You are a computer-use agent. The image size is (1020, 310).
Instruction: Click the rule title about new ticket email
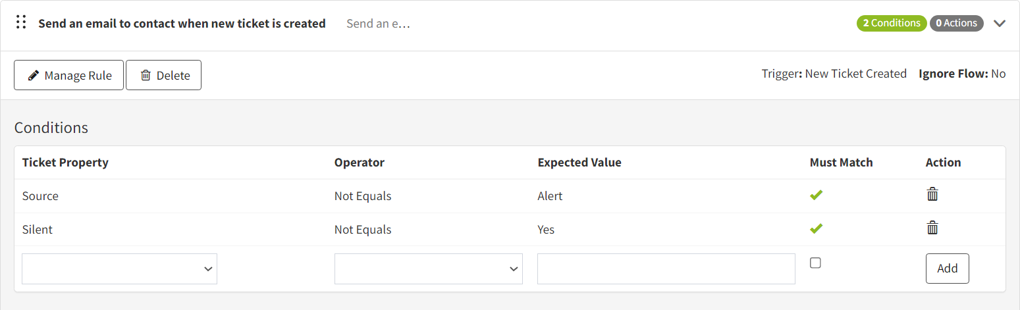coord(182,24)
